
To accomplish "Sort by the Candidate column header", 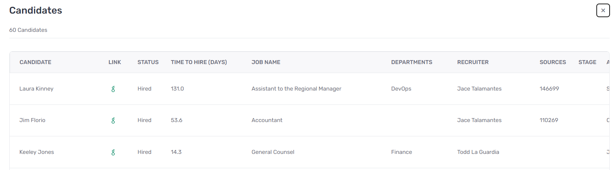I will click(36, 62).
